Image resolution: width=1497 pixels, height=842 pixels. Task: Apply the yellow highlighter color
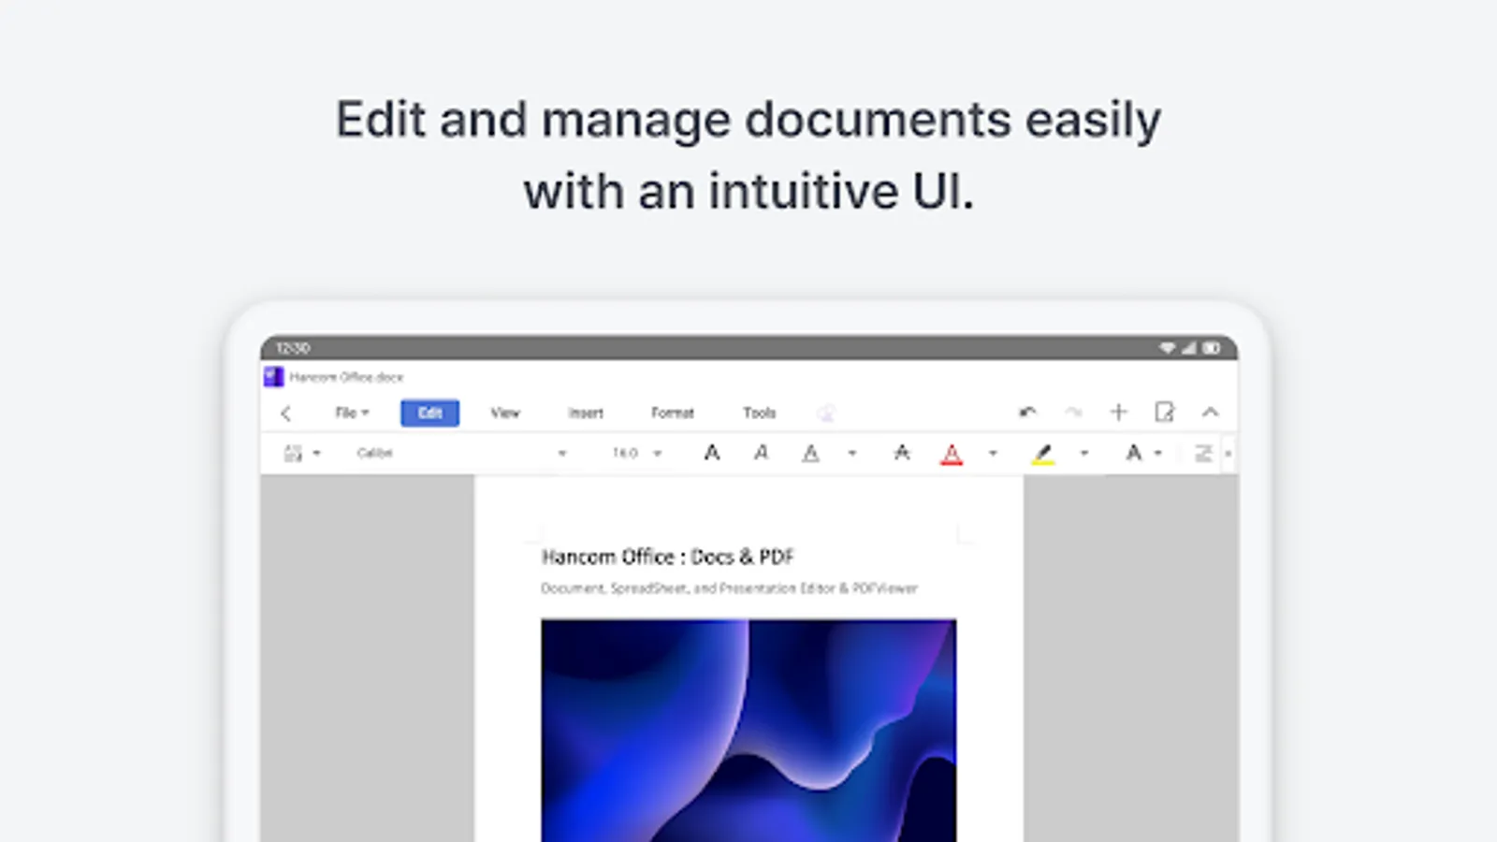click(x=1043, y=455)
